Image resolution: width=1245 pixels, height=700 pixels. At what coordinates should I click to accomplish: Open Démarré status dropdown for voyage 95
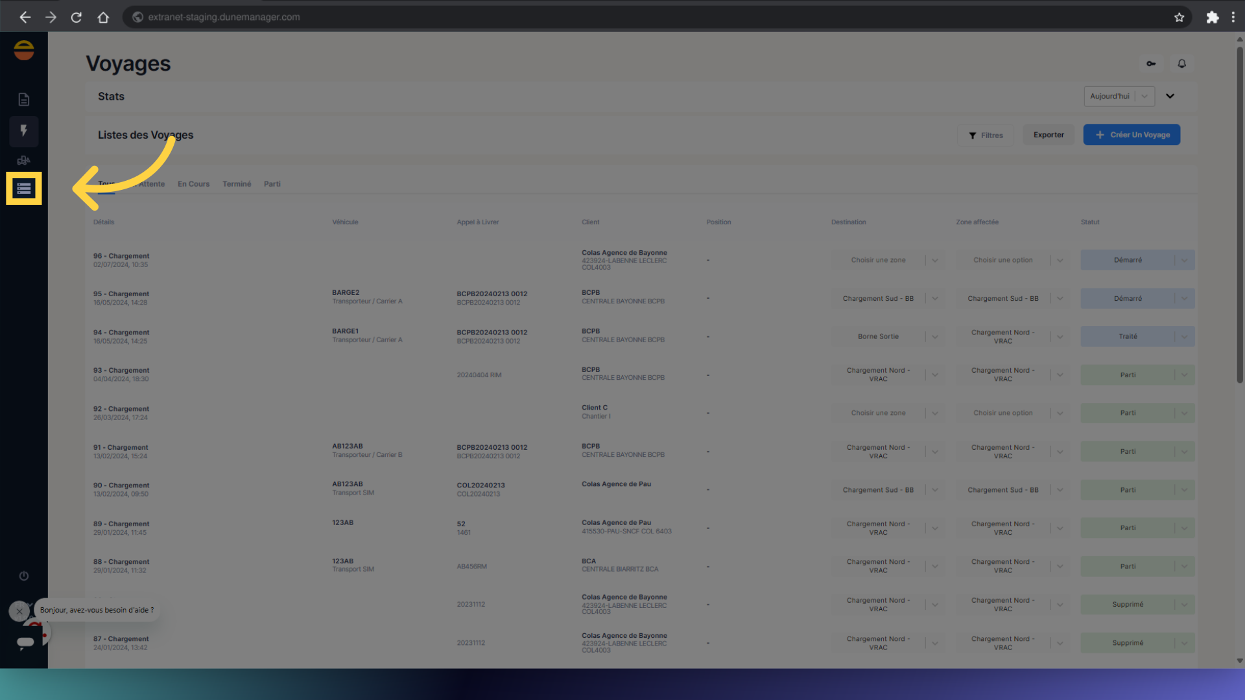click(x=1184, y=298)
